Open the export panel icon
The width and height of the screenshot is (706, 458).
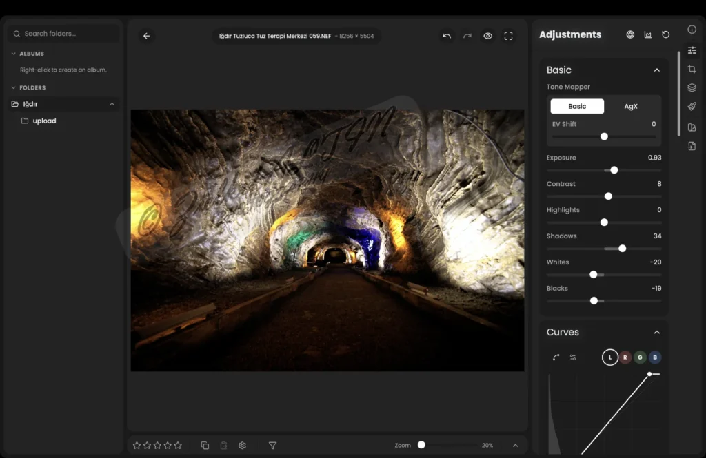coord(692,146)
